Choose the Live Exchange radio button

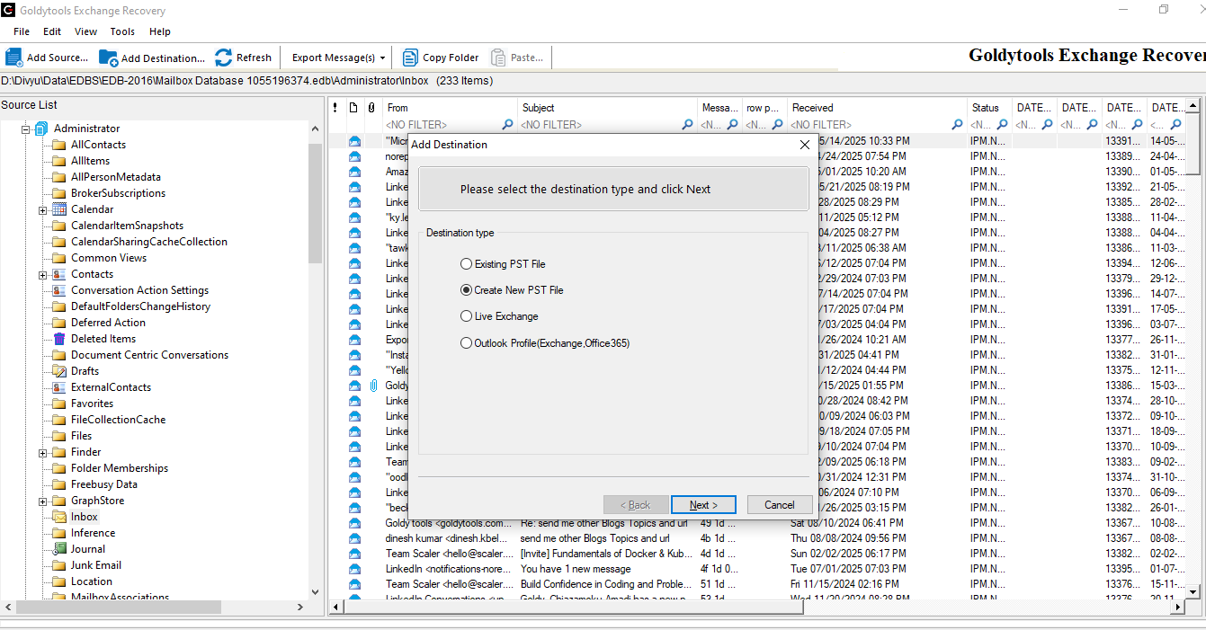click(466, 316)
